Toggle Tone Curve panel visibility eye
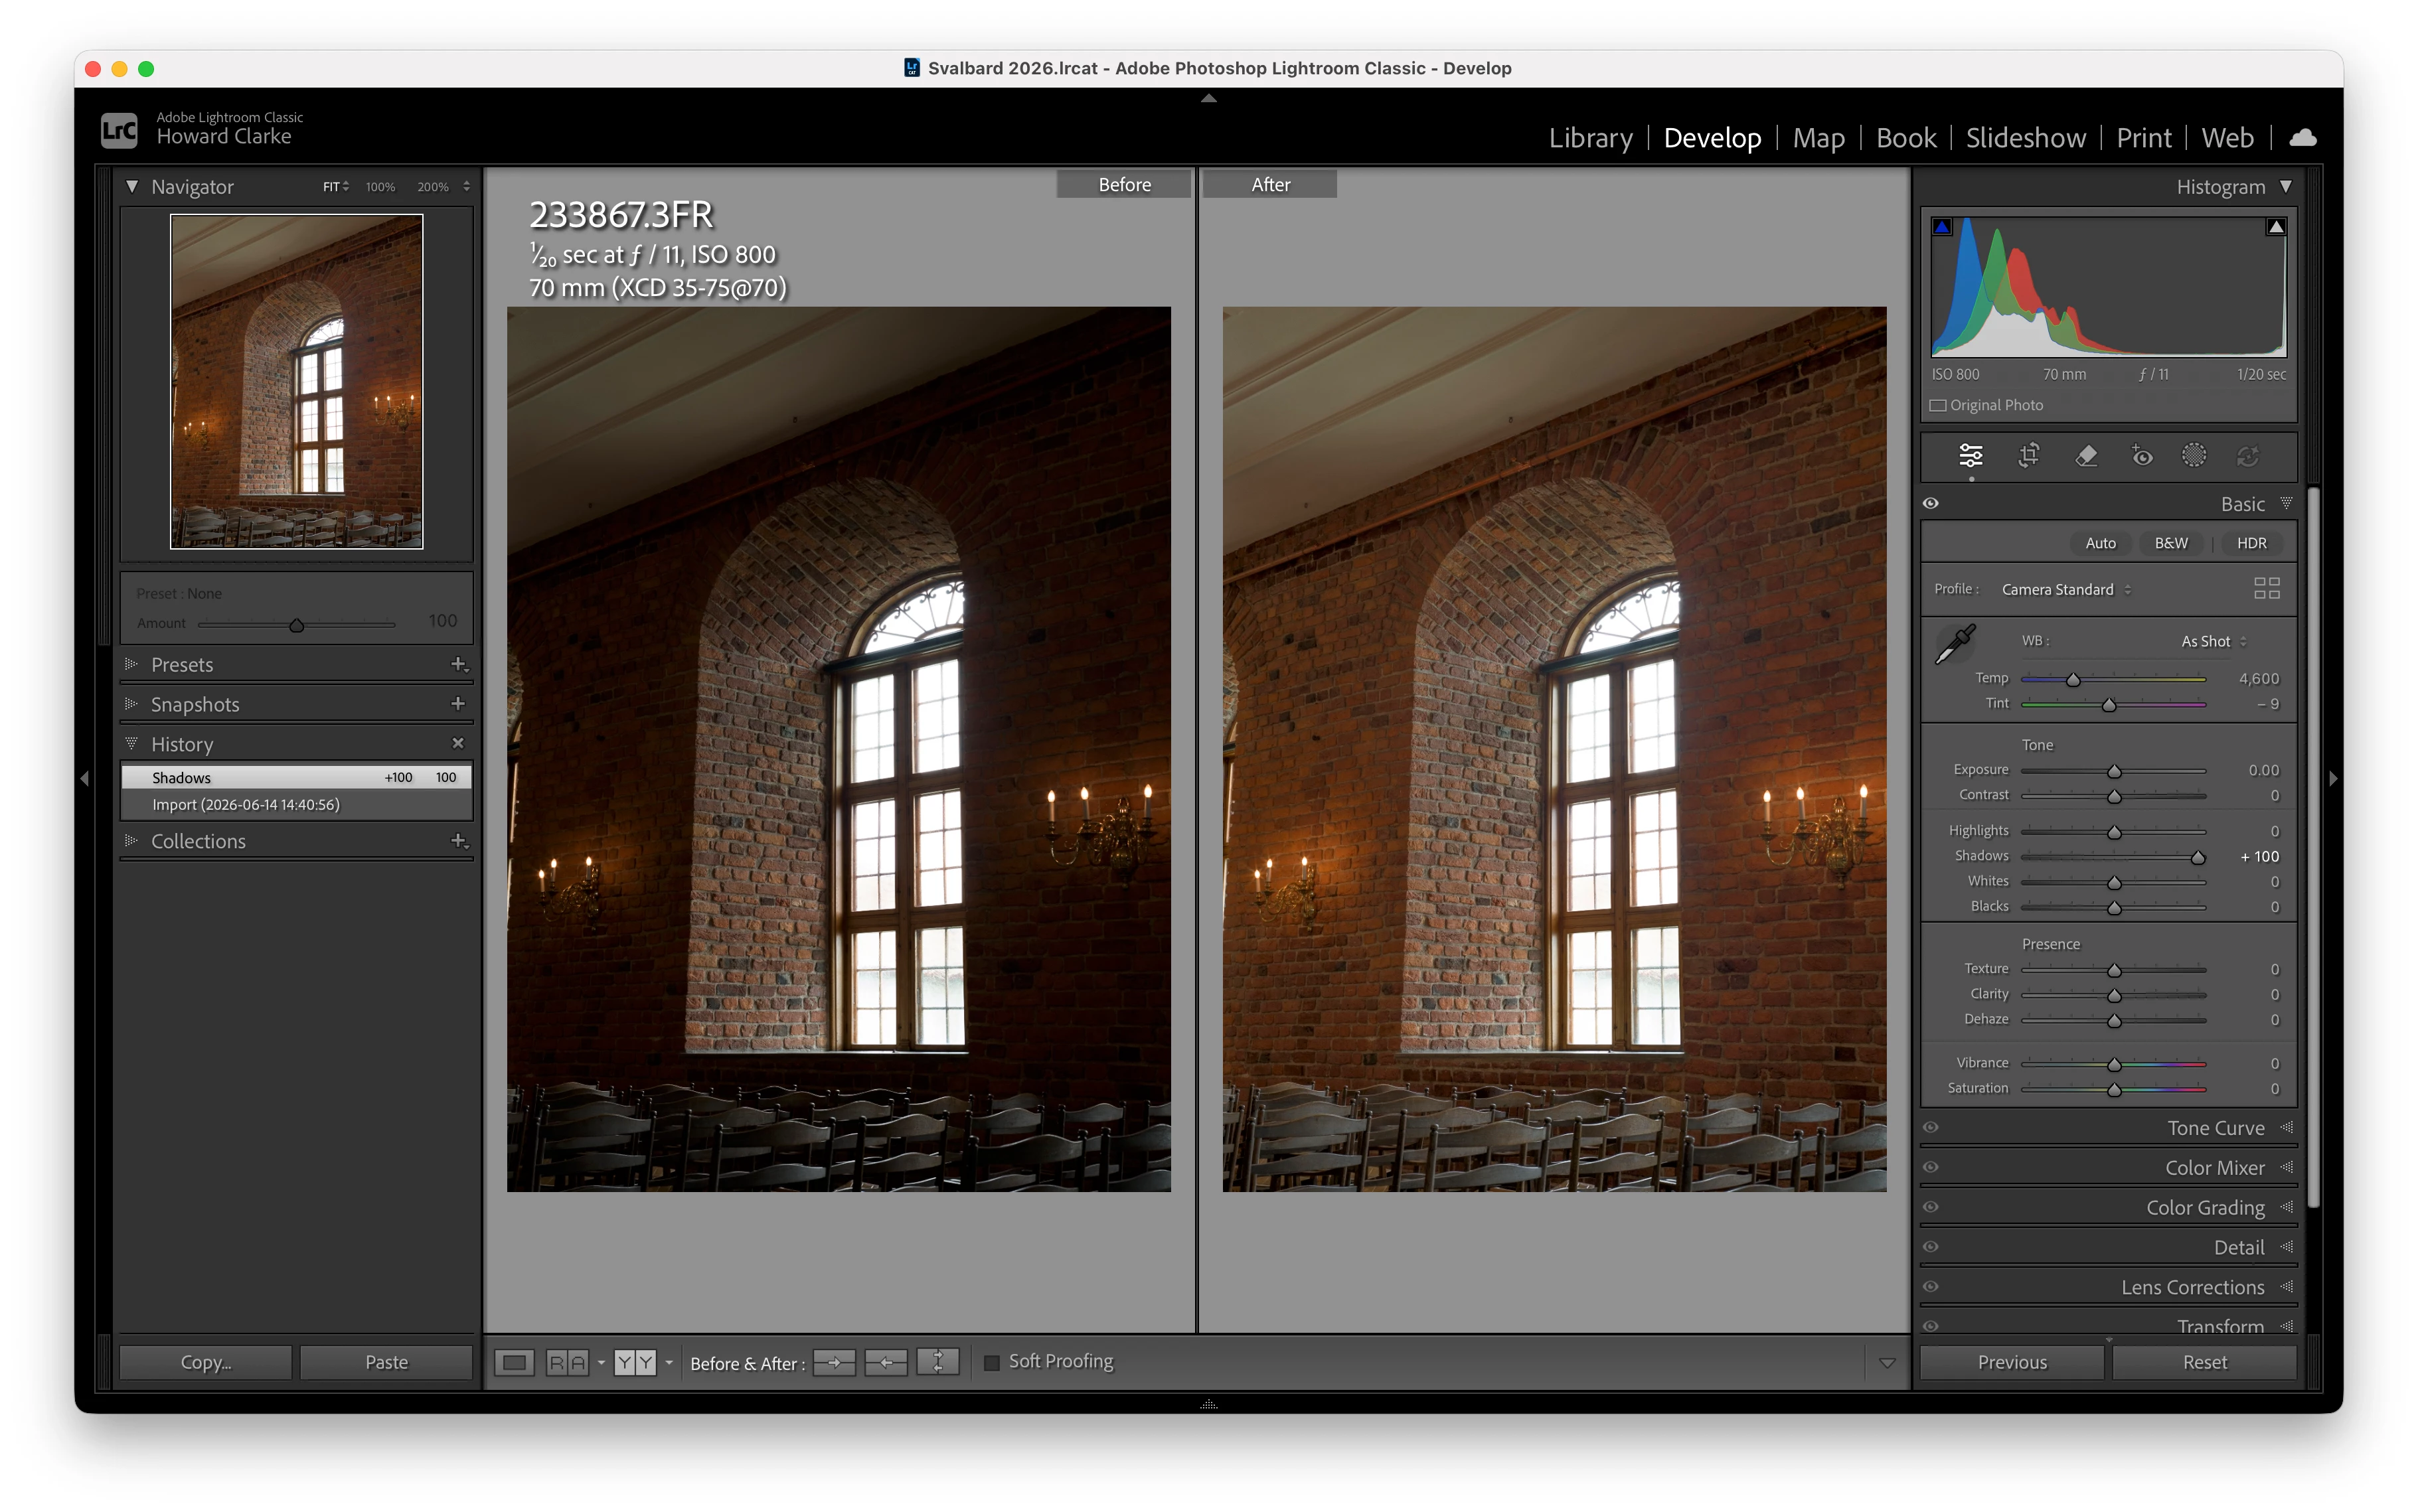 [x=1931, y=1128]
